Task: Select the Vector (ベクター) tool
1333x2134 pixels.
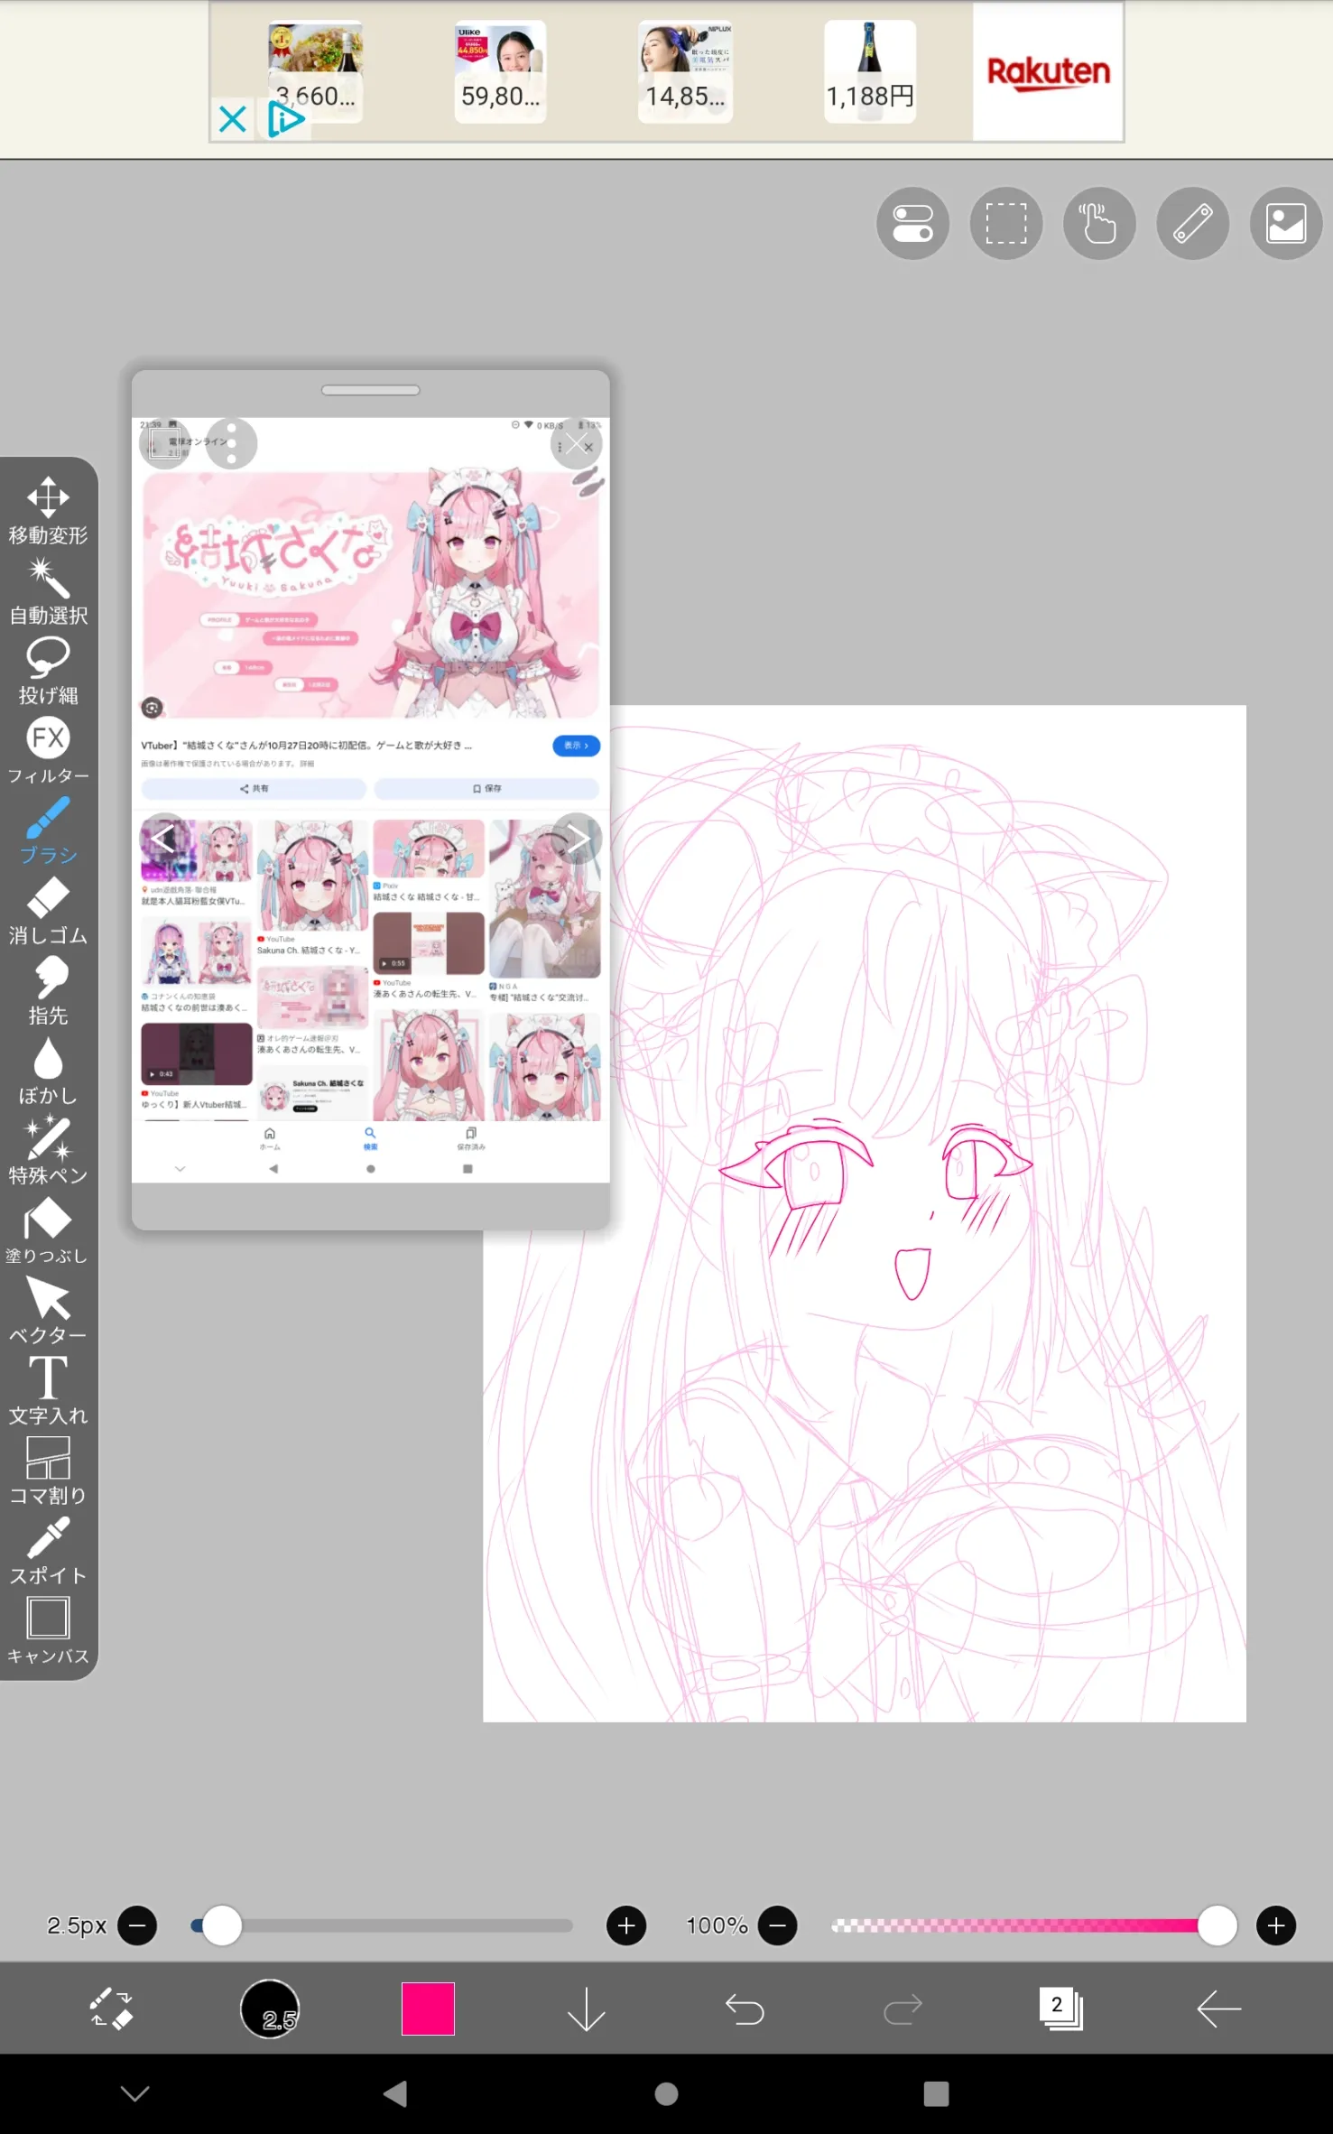Action: [x=48, y=1312]
